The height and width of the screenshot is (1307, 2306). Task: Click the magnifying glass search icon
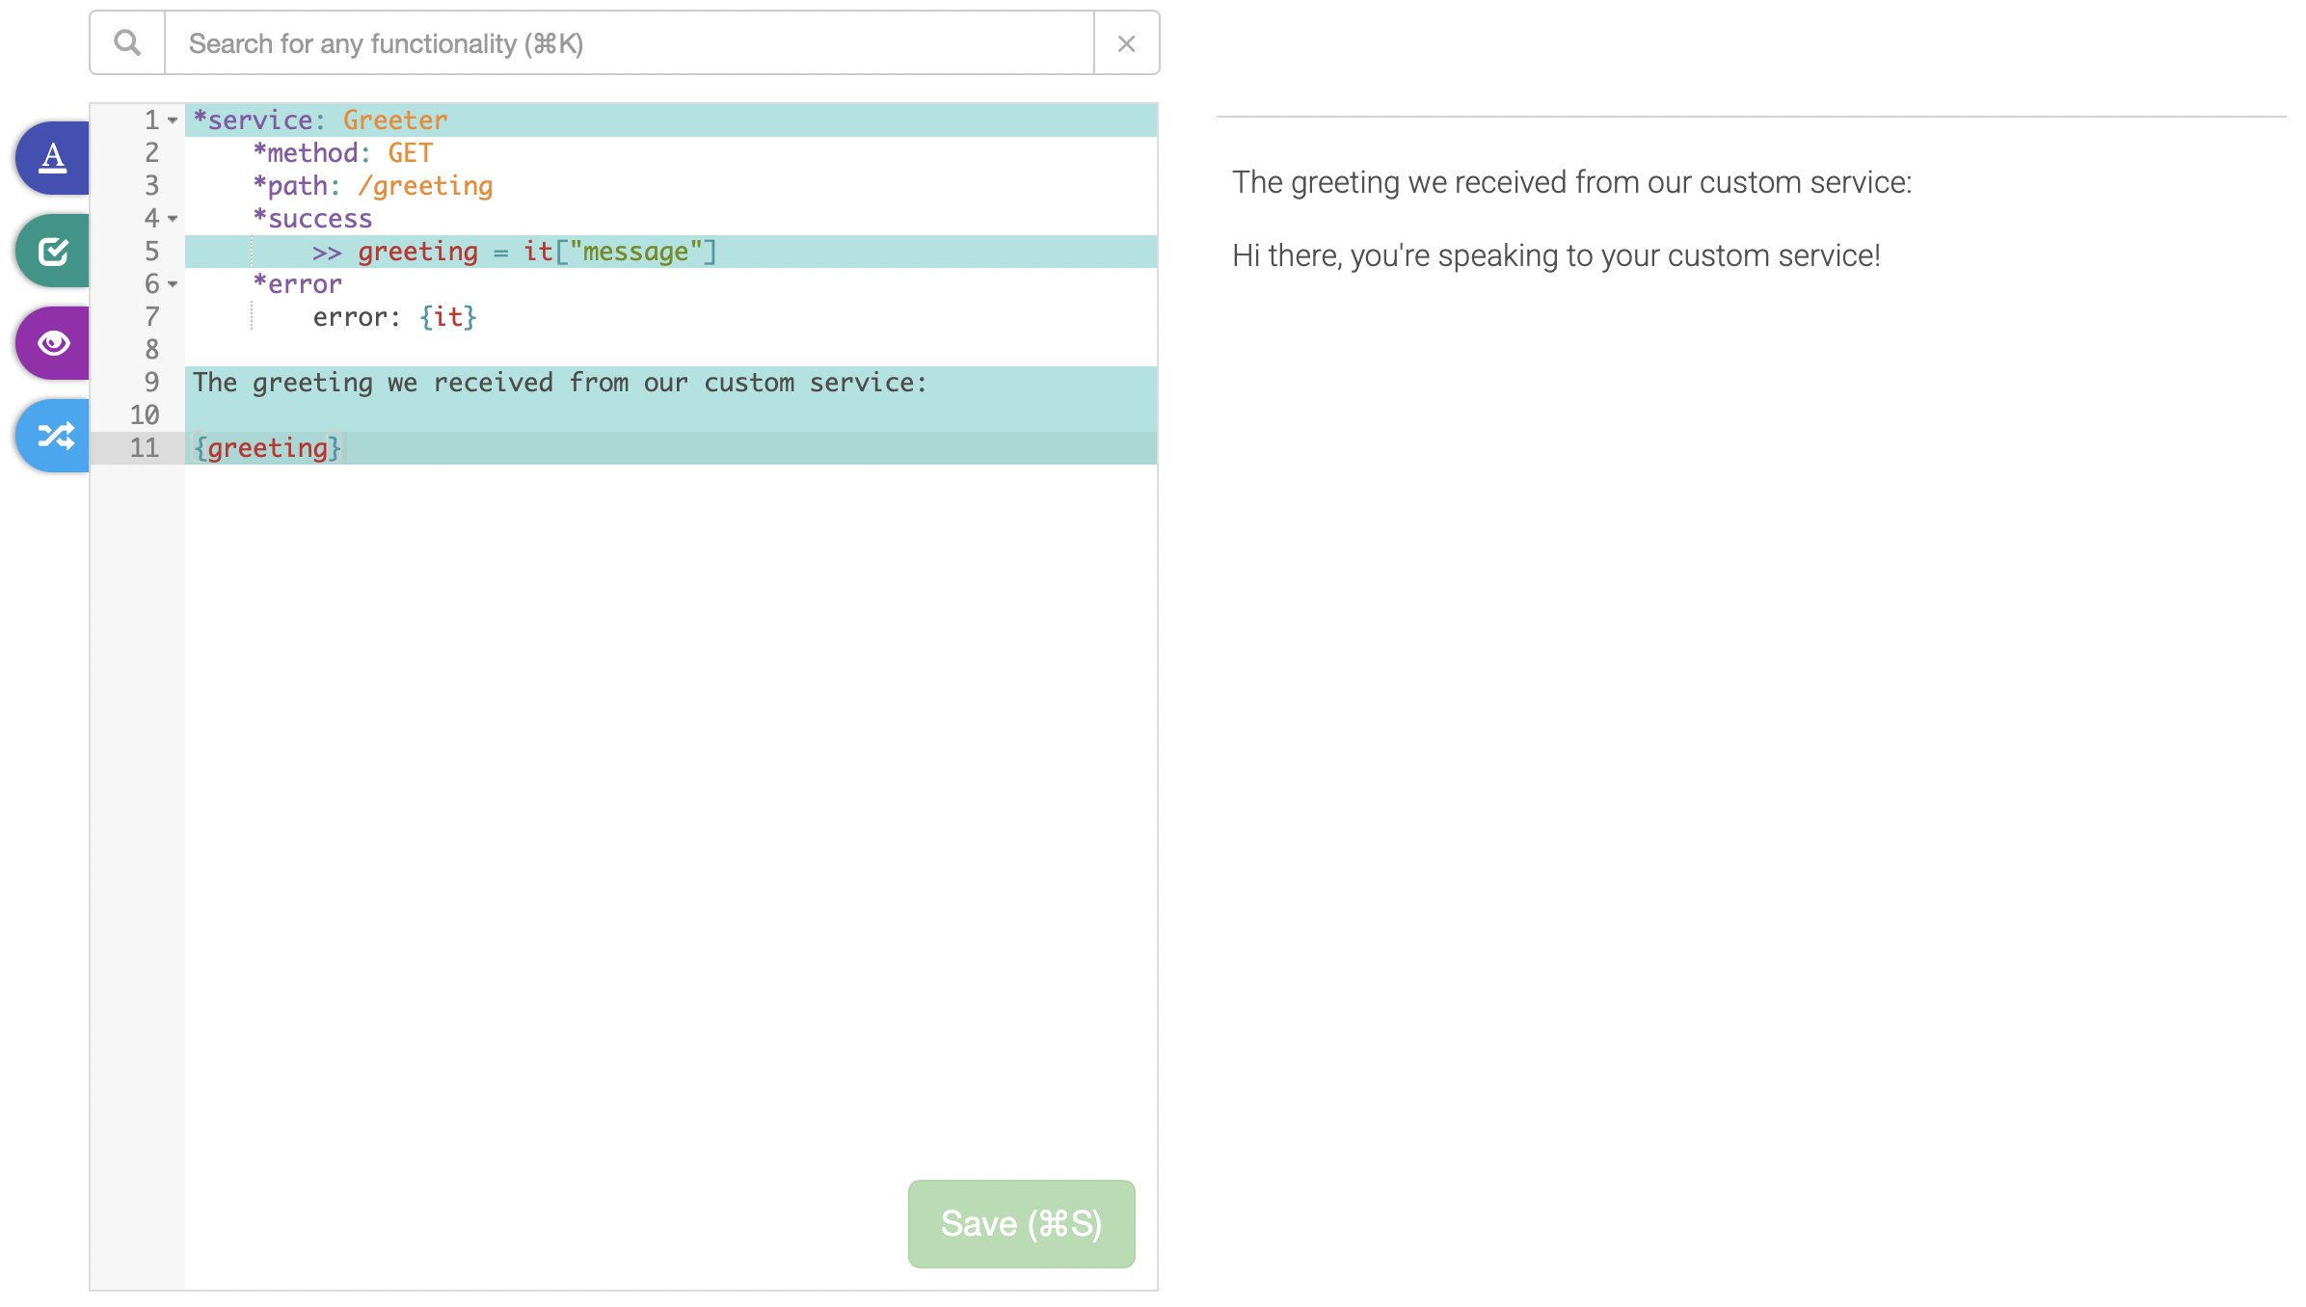coord(126,42)
